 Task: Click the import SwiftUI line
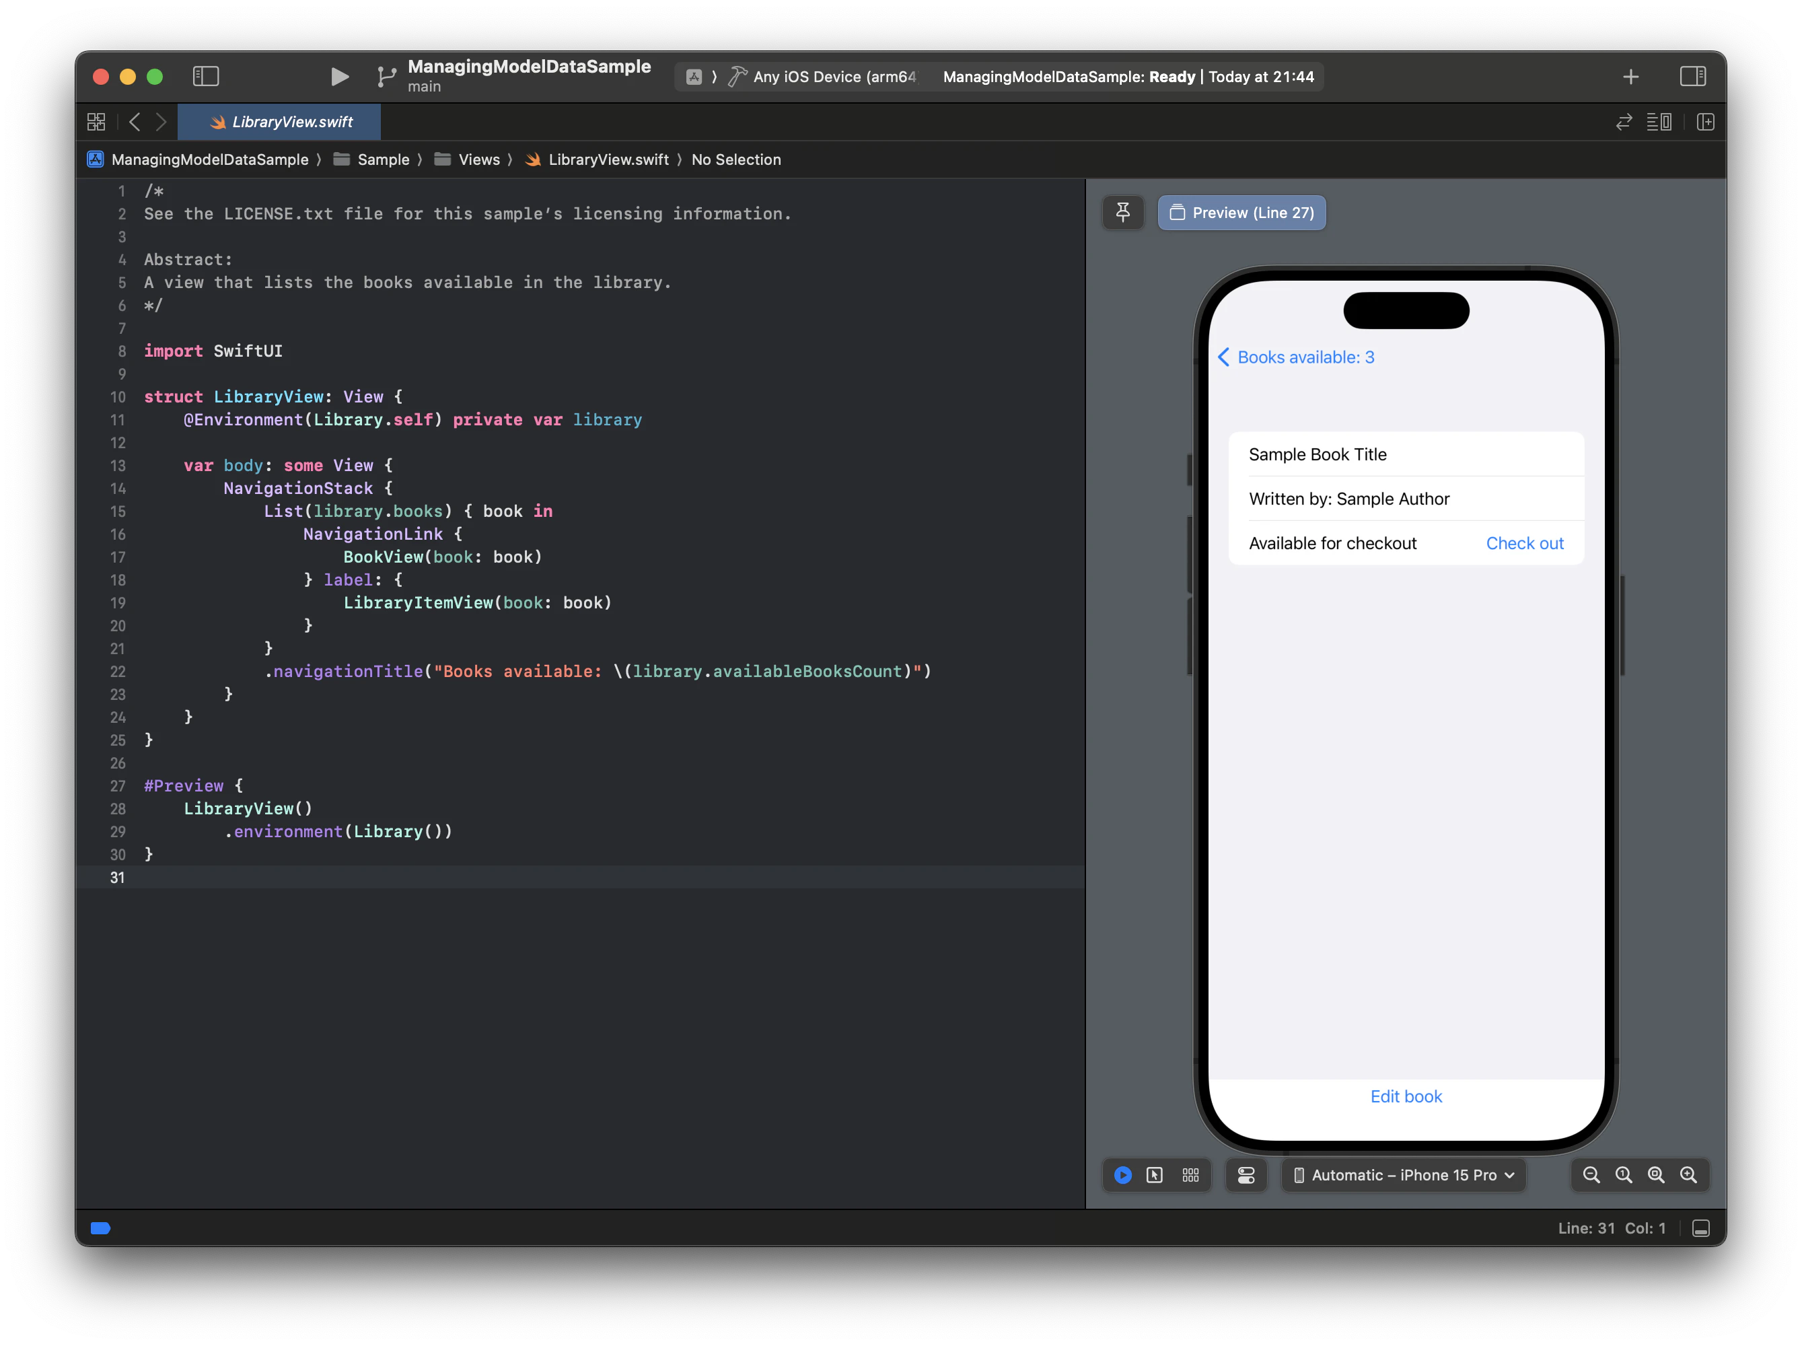213,351
